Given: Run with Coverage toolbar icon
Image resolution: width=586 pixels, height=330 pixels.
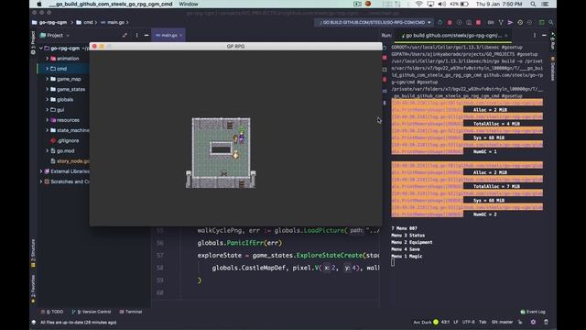Looking at the screenshot, I should tap(460, 22).
